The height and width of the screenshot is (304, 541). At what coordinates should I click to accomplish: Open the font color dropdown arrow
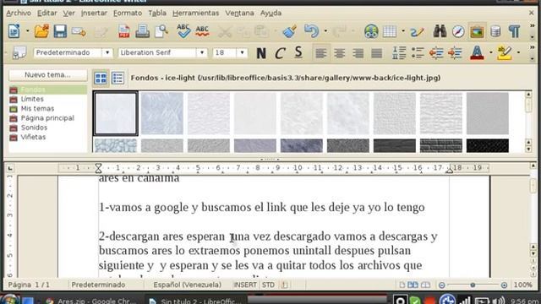tap(490, 52)
